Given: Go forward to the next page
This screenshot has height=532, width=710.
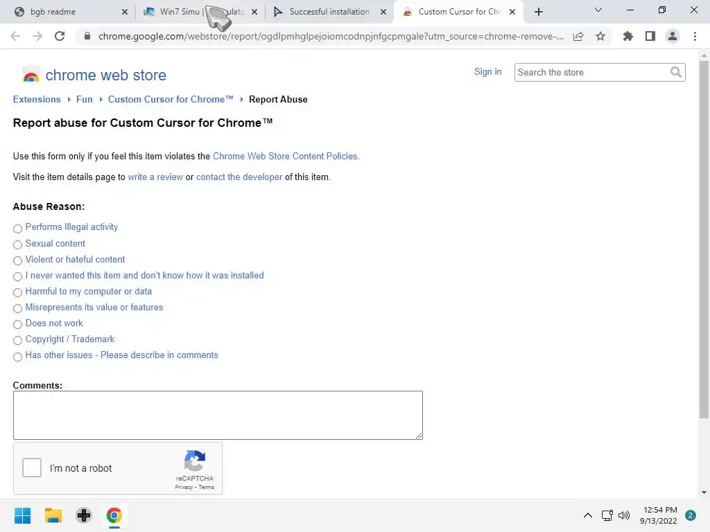Looking at the screenshot, I should 37,36.
